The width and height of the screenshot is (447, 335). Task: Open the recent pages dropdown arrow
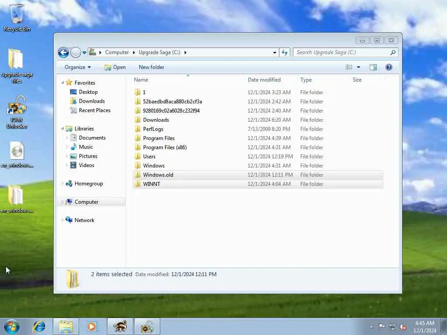tap(84, 52)
